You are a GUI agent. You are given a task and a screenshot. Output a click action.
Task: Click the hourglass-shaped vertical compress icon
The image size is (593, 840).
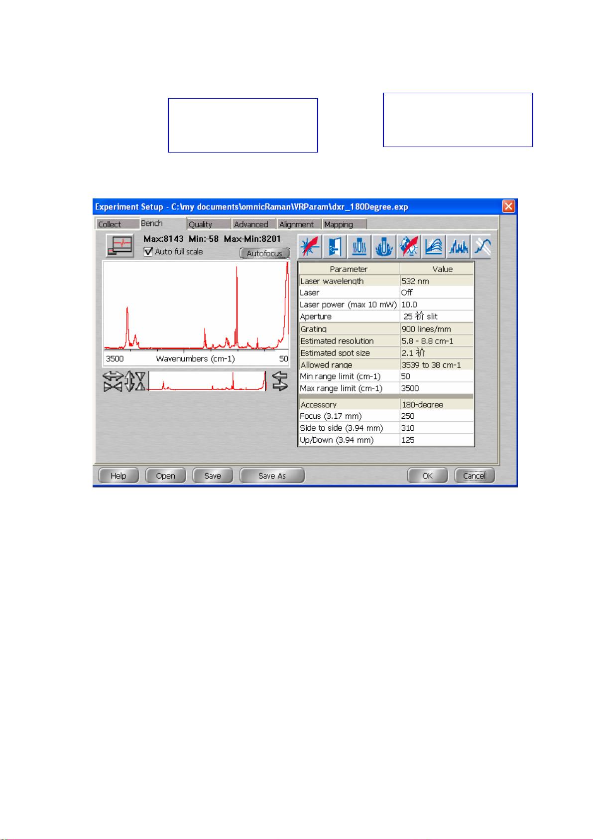(x=140, y=382)
